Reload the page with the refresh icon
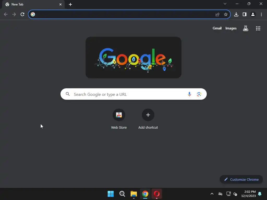 (22, 15)
